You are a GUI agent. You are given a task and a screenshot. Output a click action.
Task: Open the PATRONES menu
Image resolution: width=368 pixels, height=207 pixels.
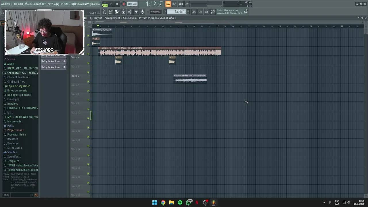[43, 4]
